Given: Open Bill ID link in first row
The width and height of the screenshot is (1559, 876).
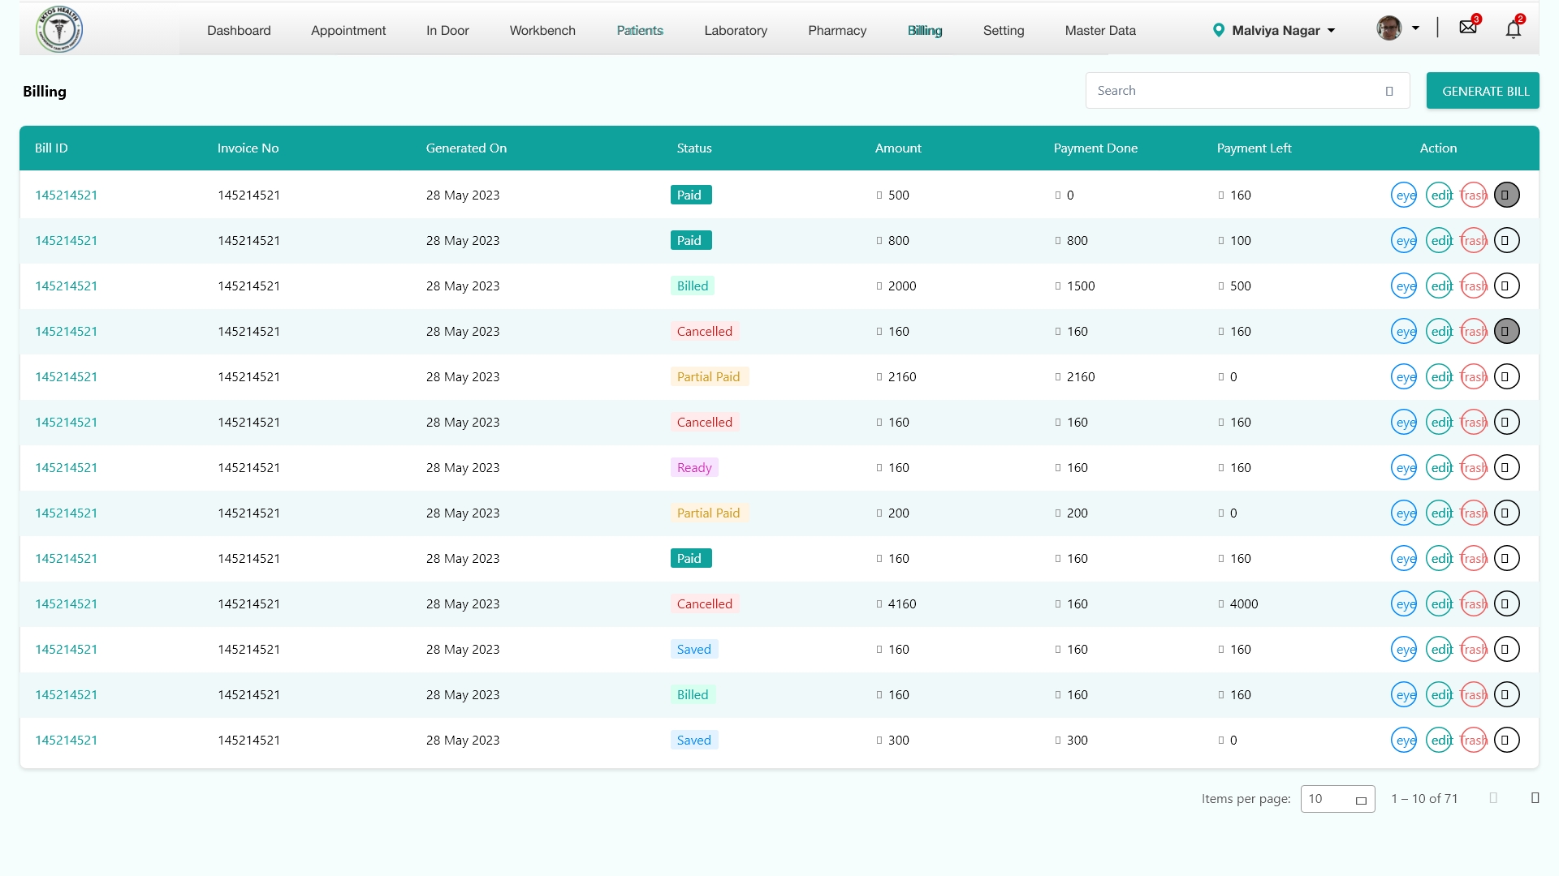Looking at the screenshot, I should pos(66,195).
